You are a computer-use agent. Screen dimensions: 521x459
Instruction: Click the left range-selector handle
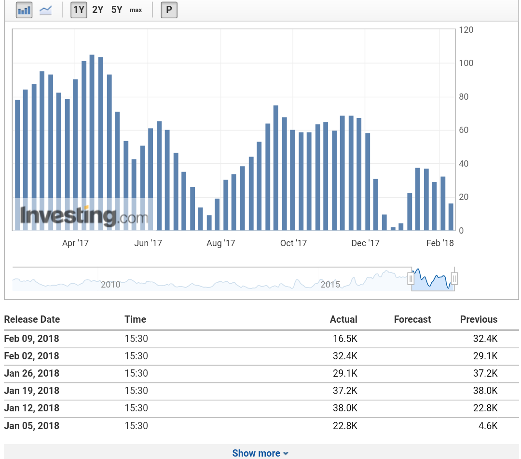411,278
